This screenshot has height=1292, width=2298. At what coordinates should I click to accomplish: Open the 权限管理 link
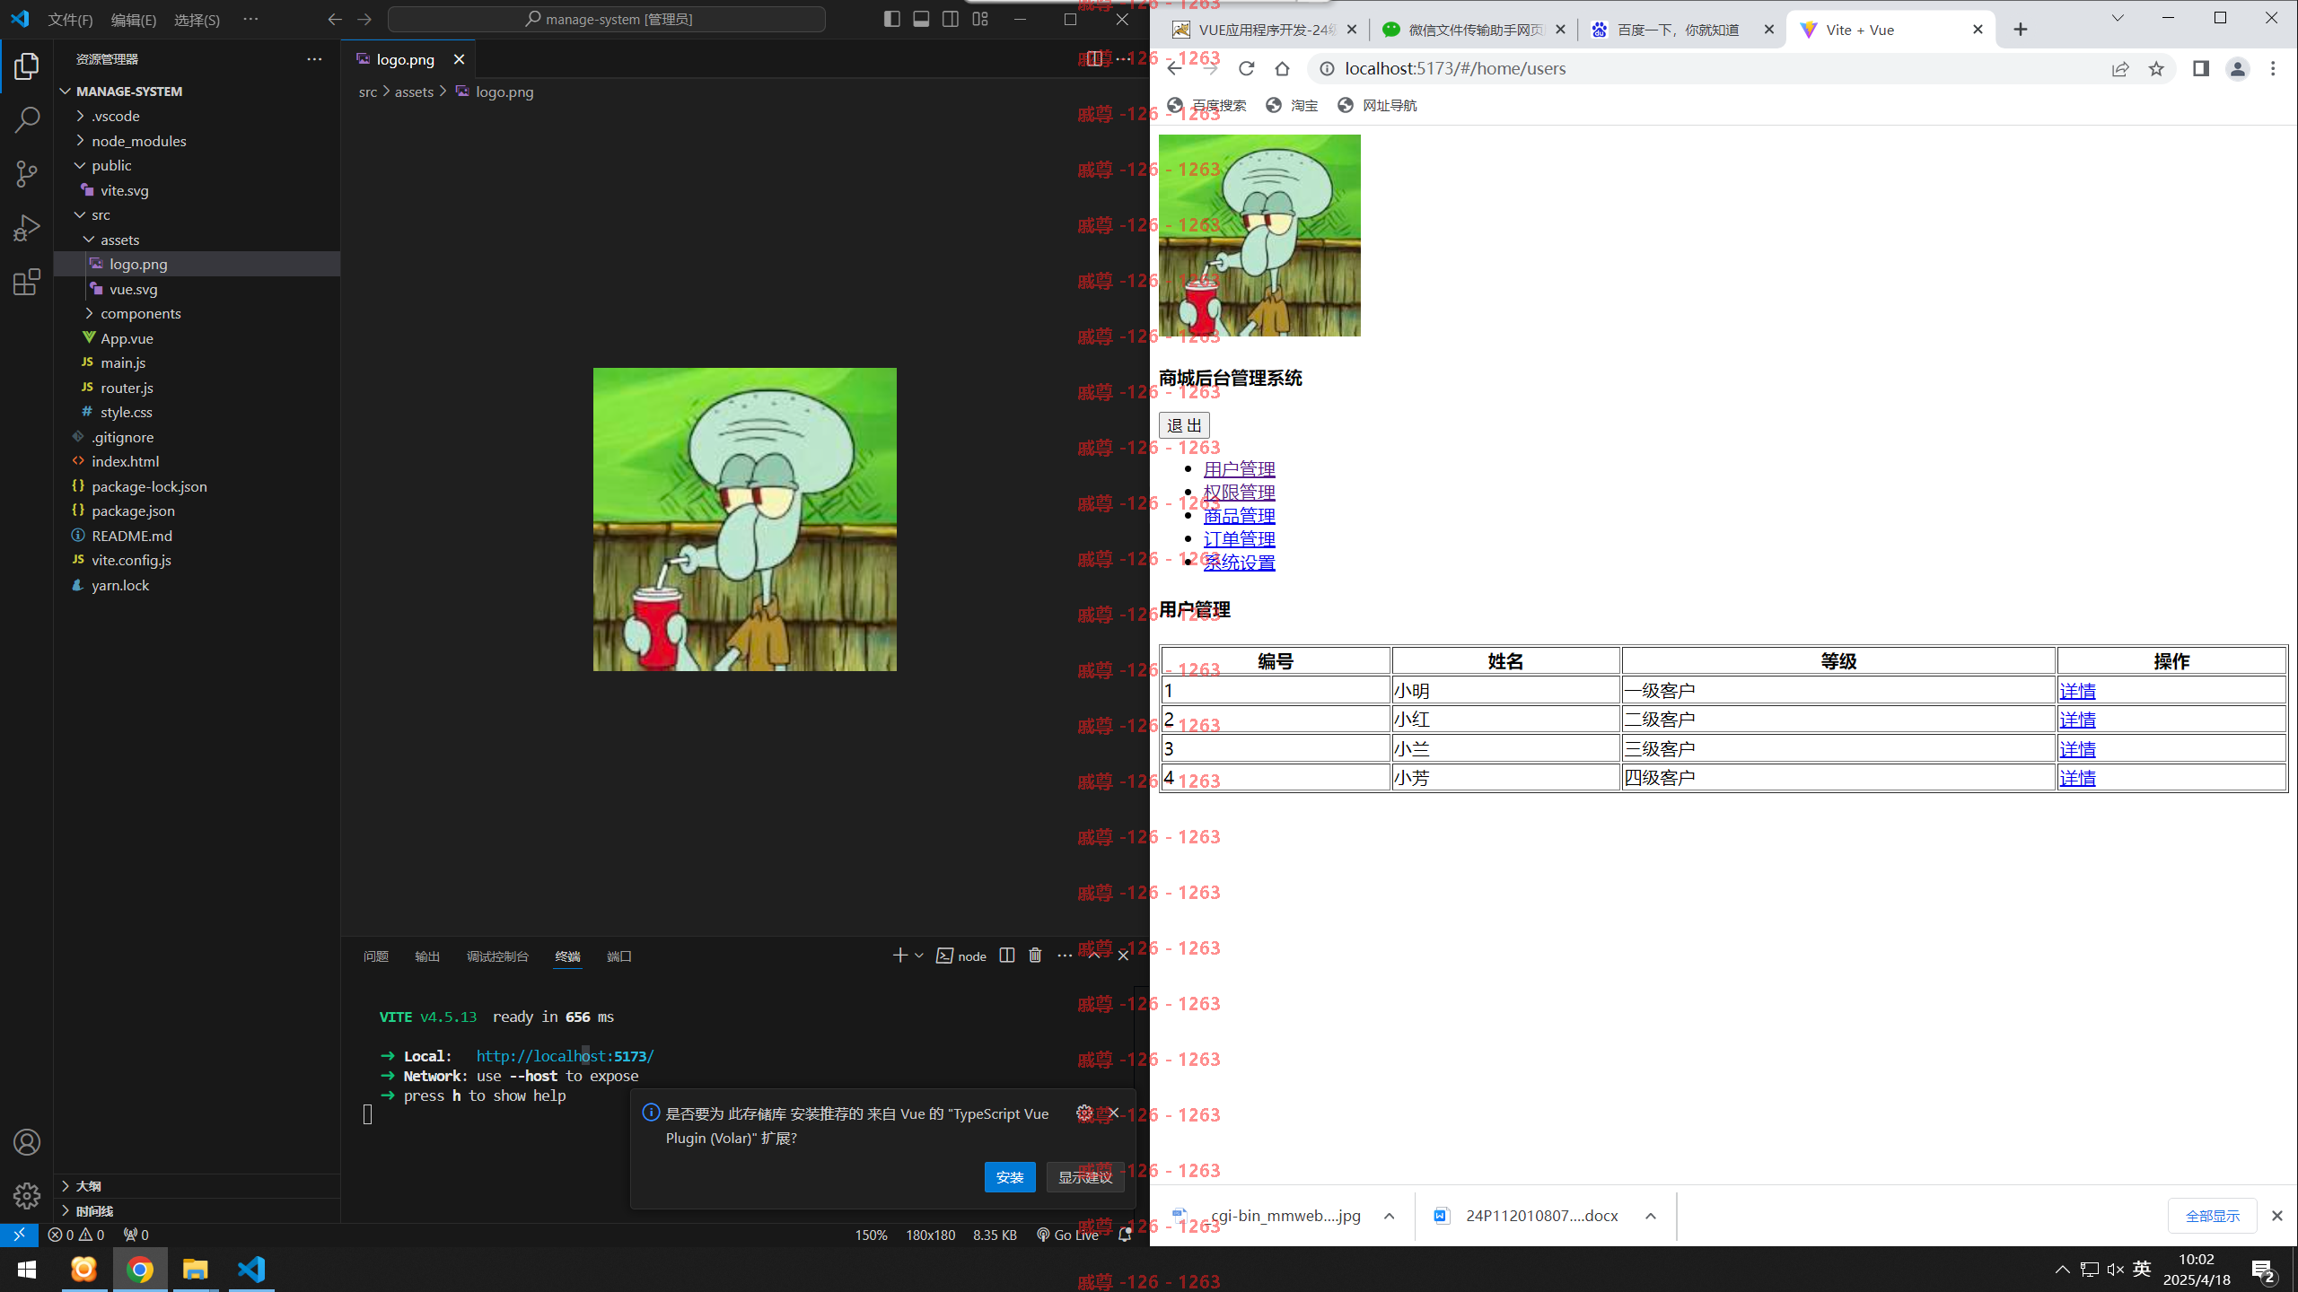[x=1239, y=493]
